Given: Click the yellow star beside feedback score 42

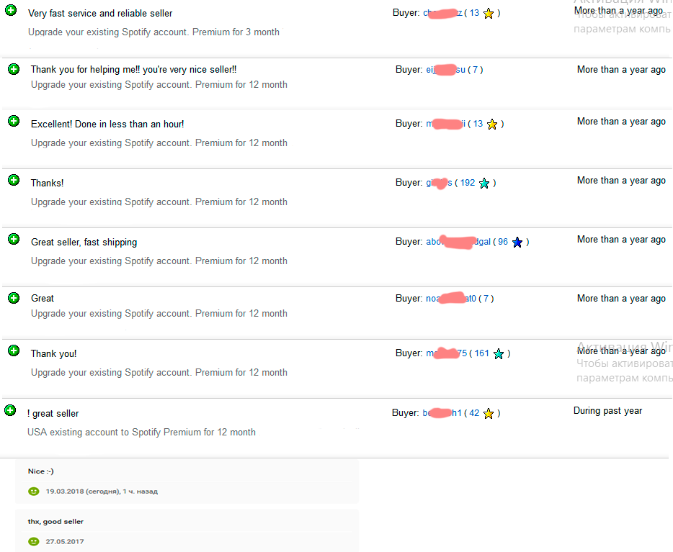Looking at the screenshot, I should point(489,414).
